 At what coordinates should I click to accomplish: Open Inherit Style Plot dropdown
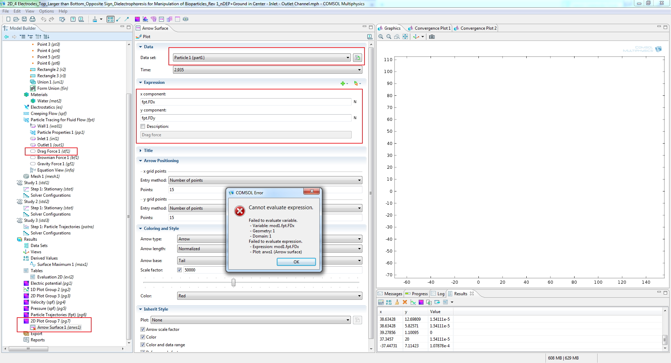coord(251,320)
